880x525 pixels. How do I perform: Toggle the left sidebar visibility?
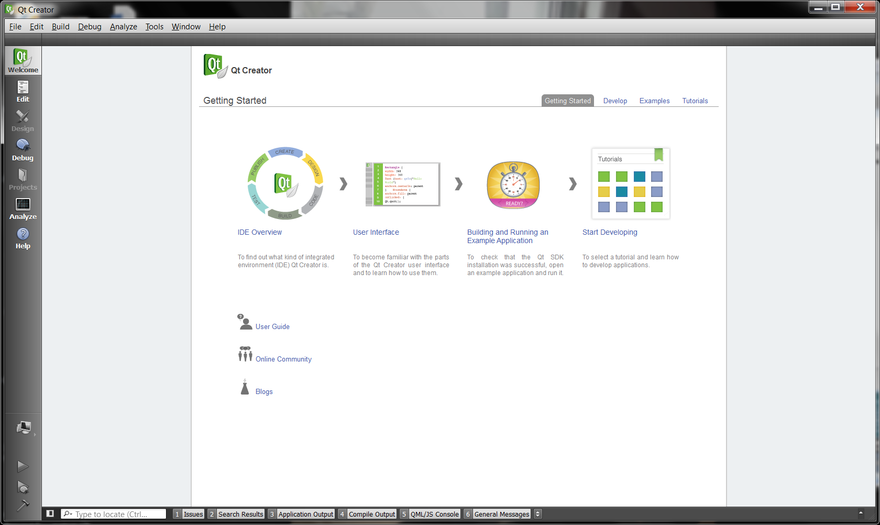point(50,513)
